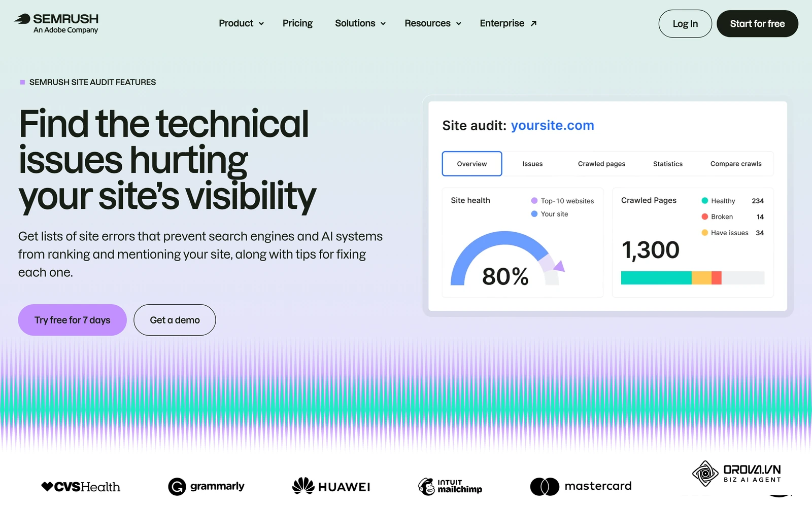Click the purple arrow on health gauge
Image resolution: width=812 pixels, height=507 pixels.
pyautogui.click(x=559, y=266)
